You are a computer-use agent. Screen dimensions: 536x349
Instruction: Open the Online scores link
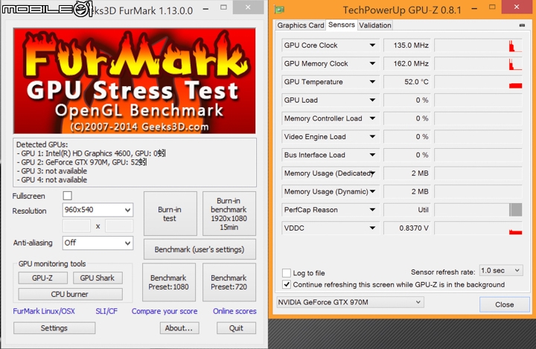click(234, 311)
